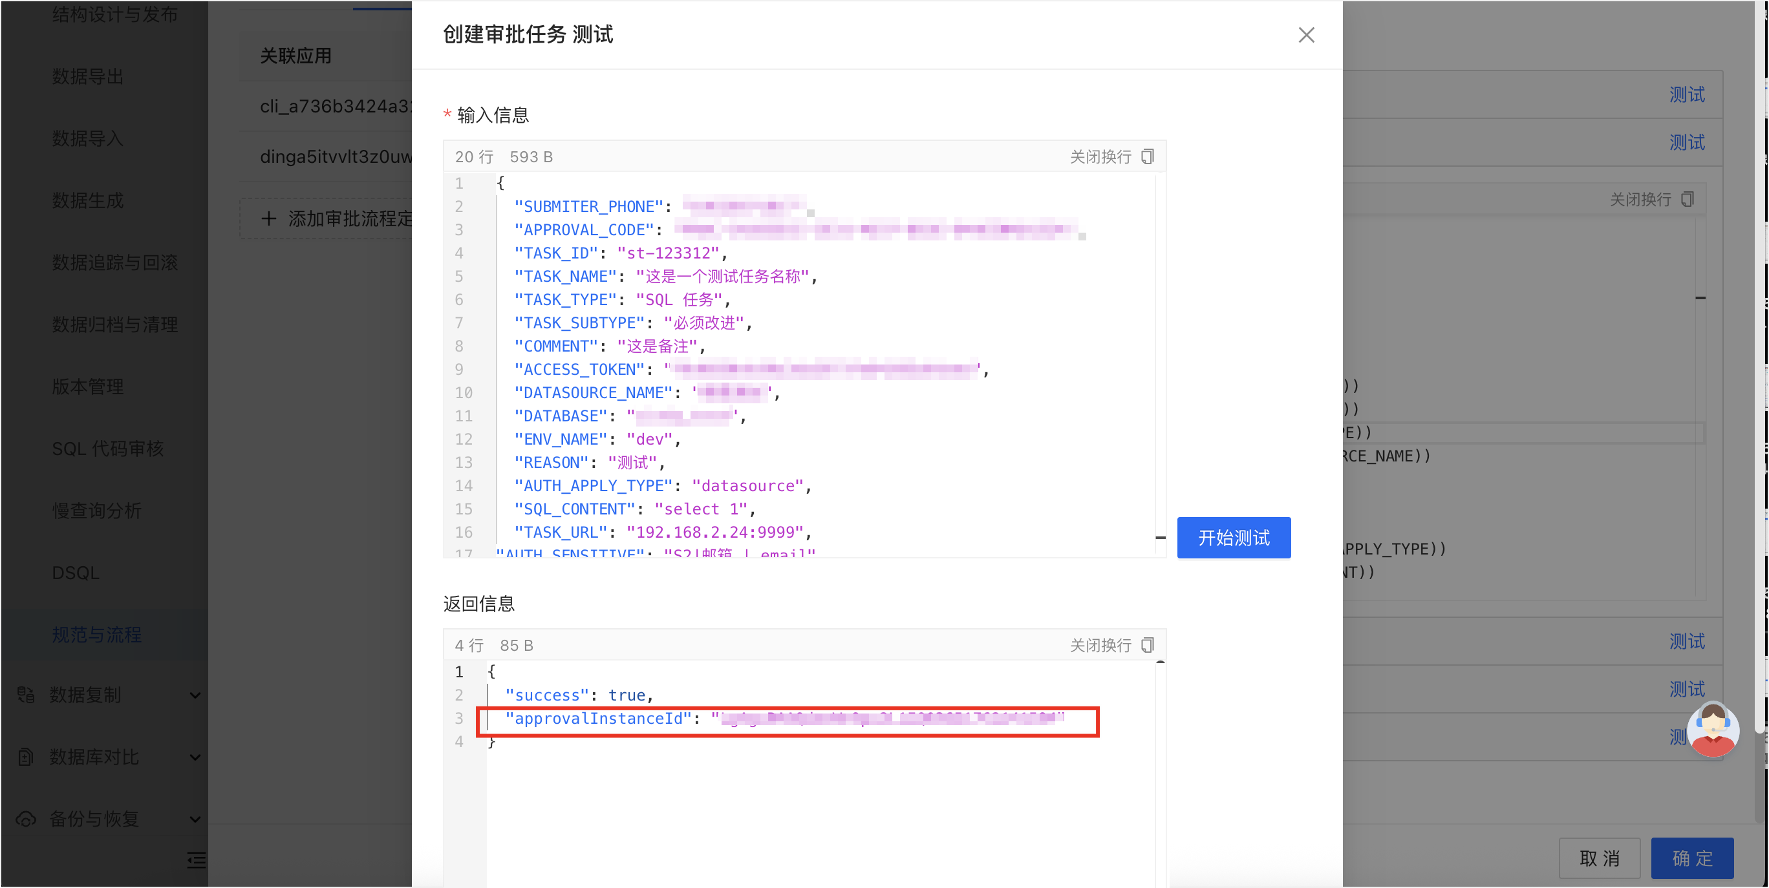This screenshot has height=888, width=1769.
Task: Toggle 关闭换行 in the background panel
Action: click(1640, 200)
